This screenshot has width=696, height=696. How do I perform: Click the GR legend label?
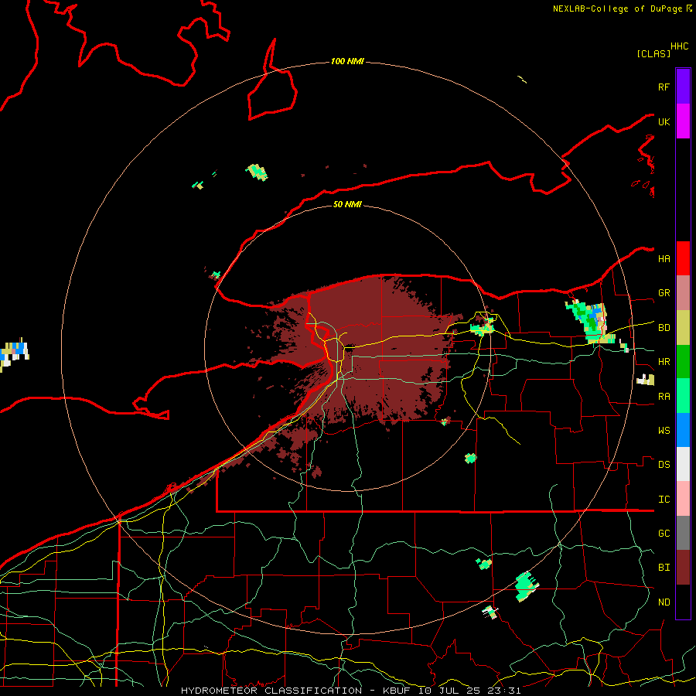(x=664, y=293)
